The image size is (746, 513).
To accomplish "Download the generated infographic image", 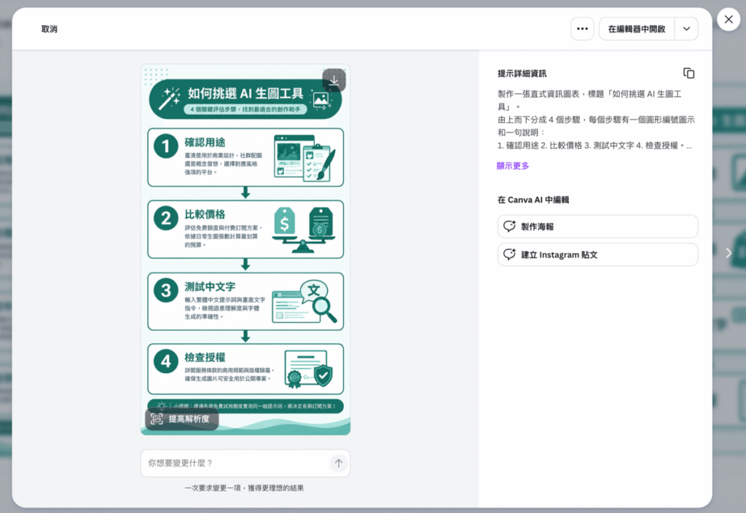I will click(334, 80).
